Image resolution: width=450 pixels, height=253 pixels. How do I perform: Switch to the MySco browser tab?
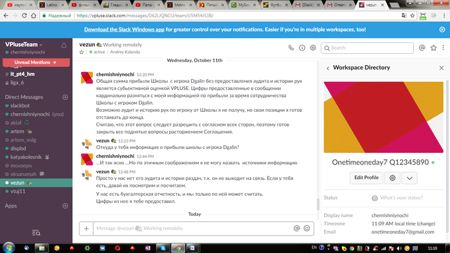pyautogui.click(x=244, y=5)
